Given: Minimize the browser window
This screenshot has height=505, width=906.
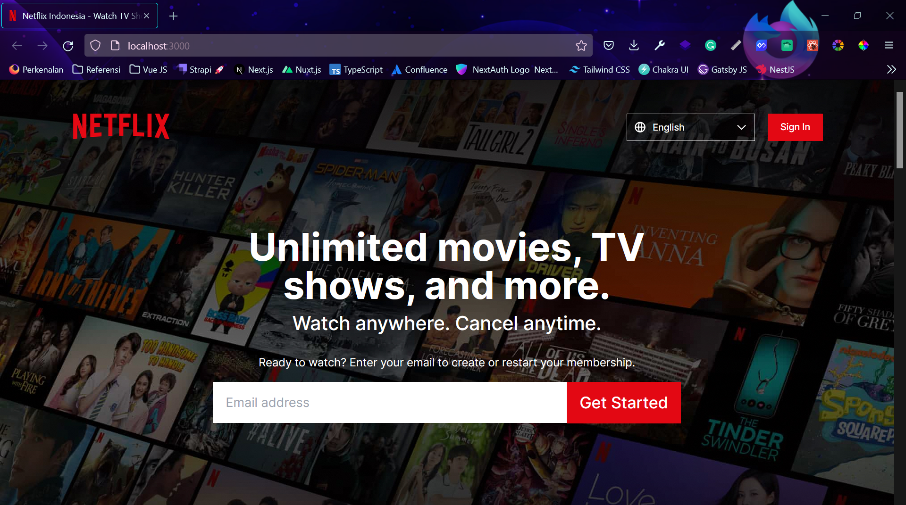Looking at the screenshot, I should pyautogui.click(x=825, y=16).
